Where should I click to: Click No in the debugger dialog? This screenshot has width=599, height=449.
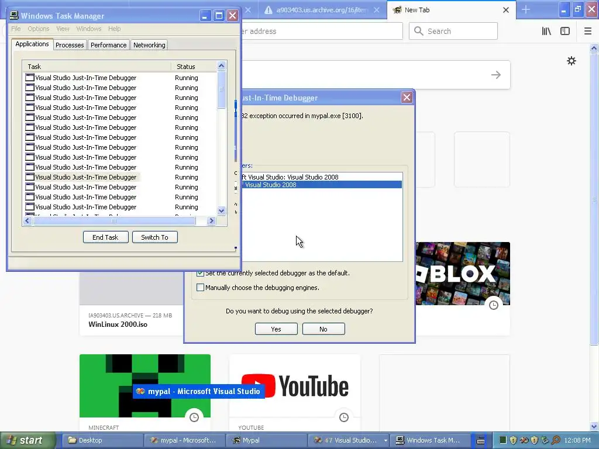click(323, 329)
